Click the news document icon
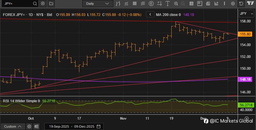Image resolution: width=256 pixels, height=130 pixels. click(x=208, y=4)
